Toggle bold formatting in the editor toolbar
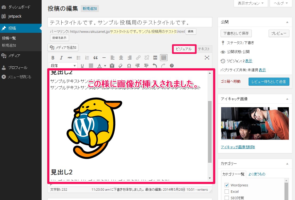The width and height of the screenshot is (295, 200). [x=53, y=58]
